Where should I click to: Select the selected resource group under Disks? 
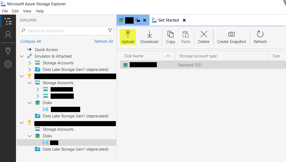tap(66, 143)
